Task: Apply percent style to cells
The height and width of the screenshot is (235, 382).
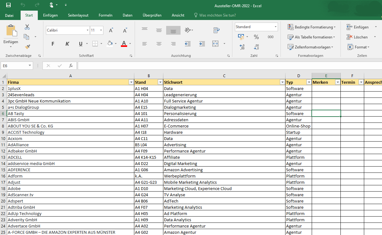Action: pyautogui.click(x=256, y=37)
